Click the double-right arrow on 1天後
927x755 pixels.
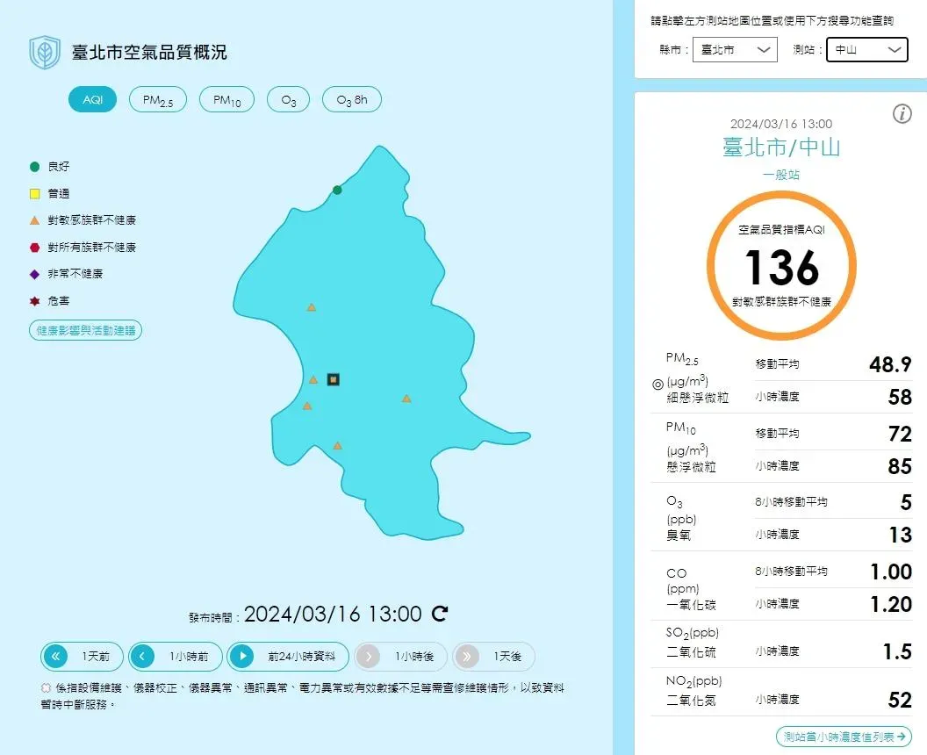click(466, 657)
